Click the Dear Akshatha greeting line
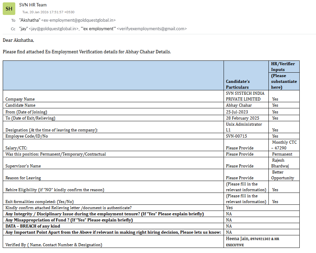This screenshot has width=316, height=253. tap(18, 40)
